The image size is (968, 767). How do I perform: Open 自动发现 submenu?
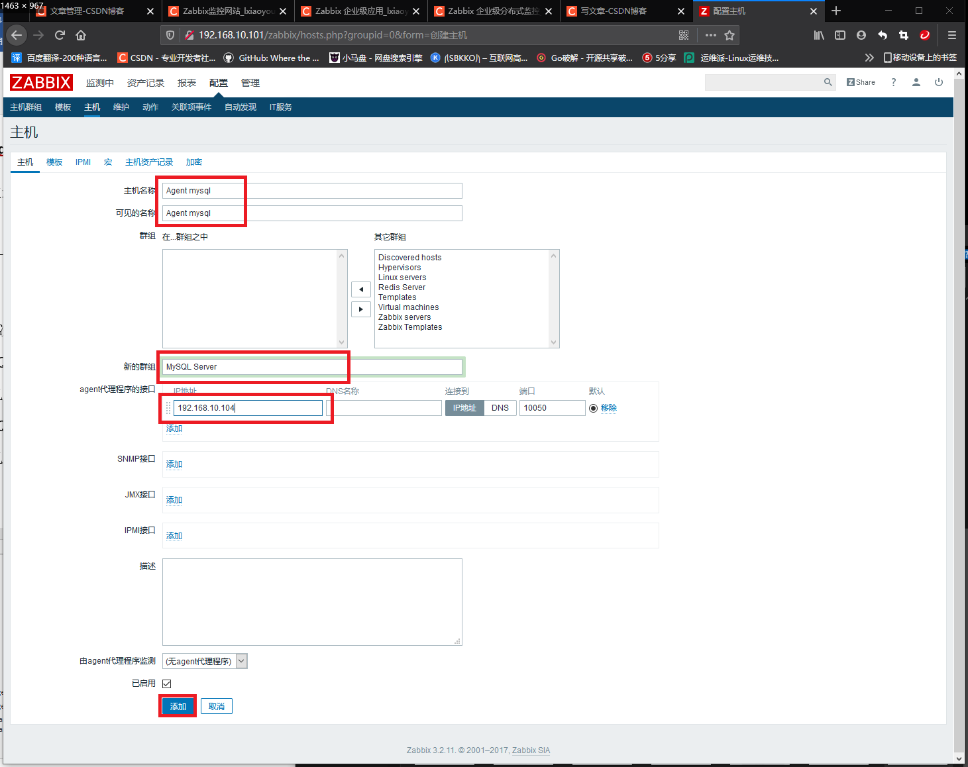point(241,107)
